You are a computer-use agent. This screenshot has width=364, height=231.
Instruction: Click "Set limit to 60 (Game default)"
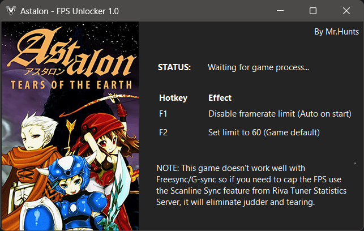pos(264,132)
